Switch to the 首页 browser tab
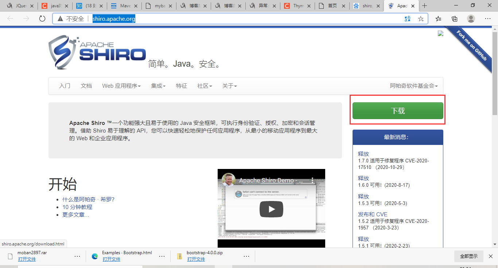The height and width of the screenshot is (268, 498). 332,6
